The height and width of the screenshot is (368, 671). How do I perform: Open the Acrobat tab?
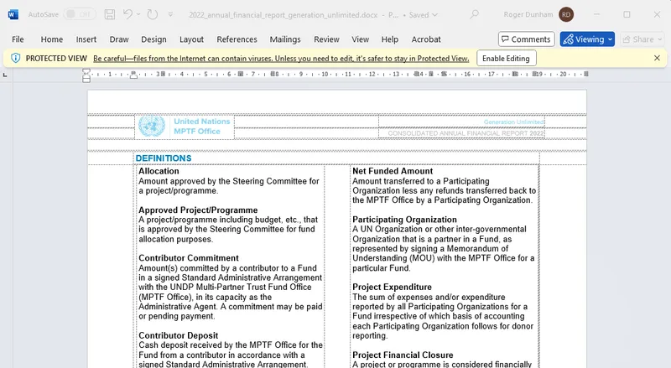[x=426, y=39]
